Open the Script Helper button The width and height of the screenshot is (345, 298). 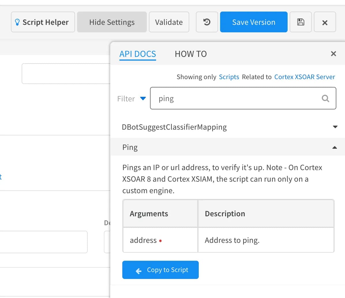click(x=43, y=22)
